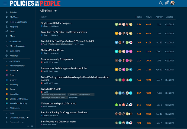187x129 pixels.
Task: Click the Invite person icon in sidebar
Action: [7, 31]
